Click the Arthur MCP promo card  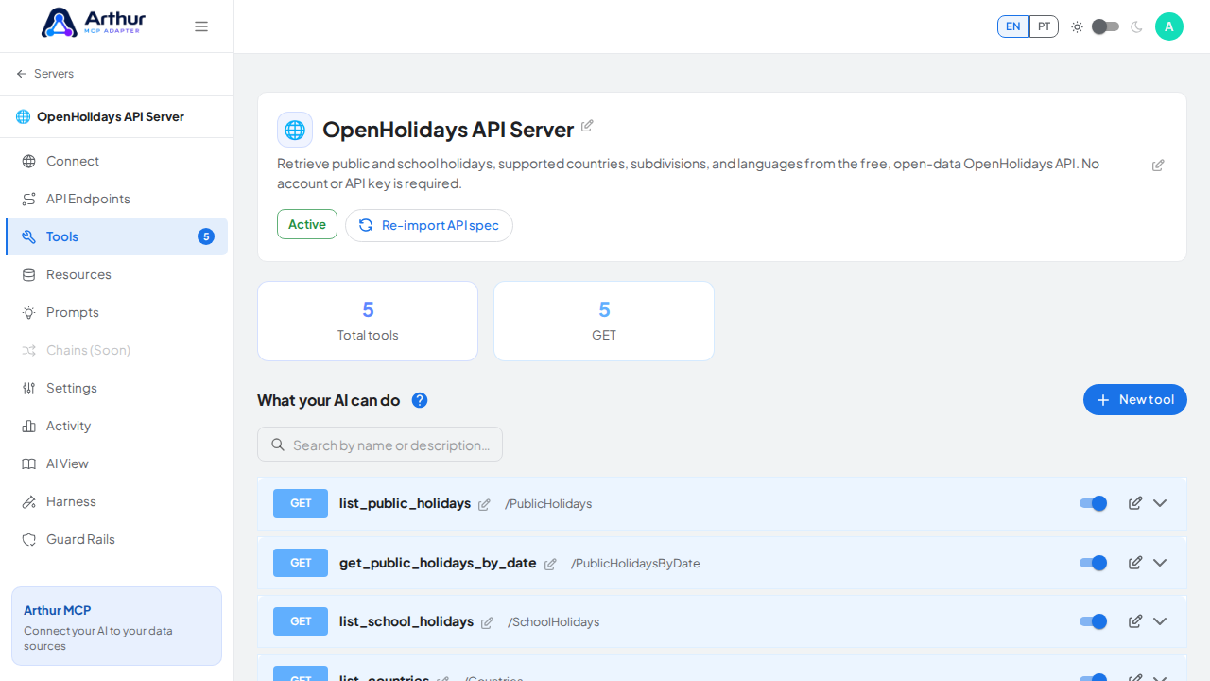[x=116, y=626]
